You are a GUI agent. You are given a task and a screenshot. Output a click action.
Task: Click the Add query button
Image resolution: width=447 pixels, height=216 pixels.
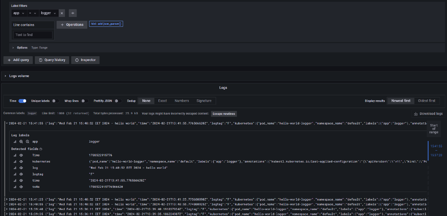click(x=18, y=60)
